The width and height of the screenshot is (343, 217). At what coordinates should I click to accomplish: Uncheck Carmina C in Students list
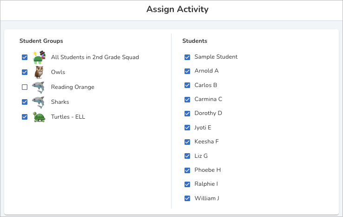(187, 99)
